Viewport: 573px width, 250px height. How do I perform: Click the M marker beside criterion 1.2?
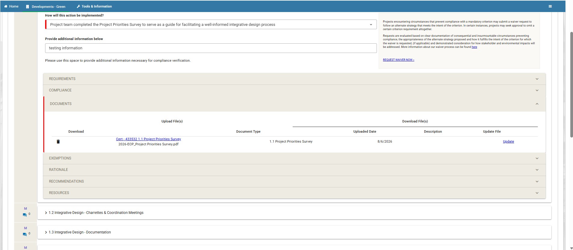tap(26, 208)
